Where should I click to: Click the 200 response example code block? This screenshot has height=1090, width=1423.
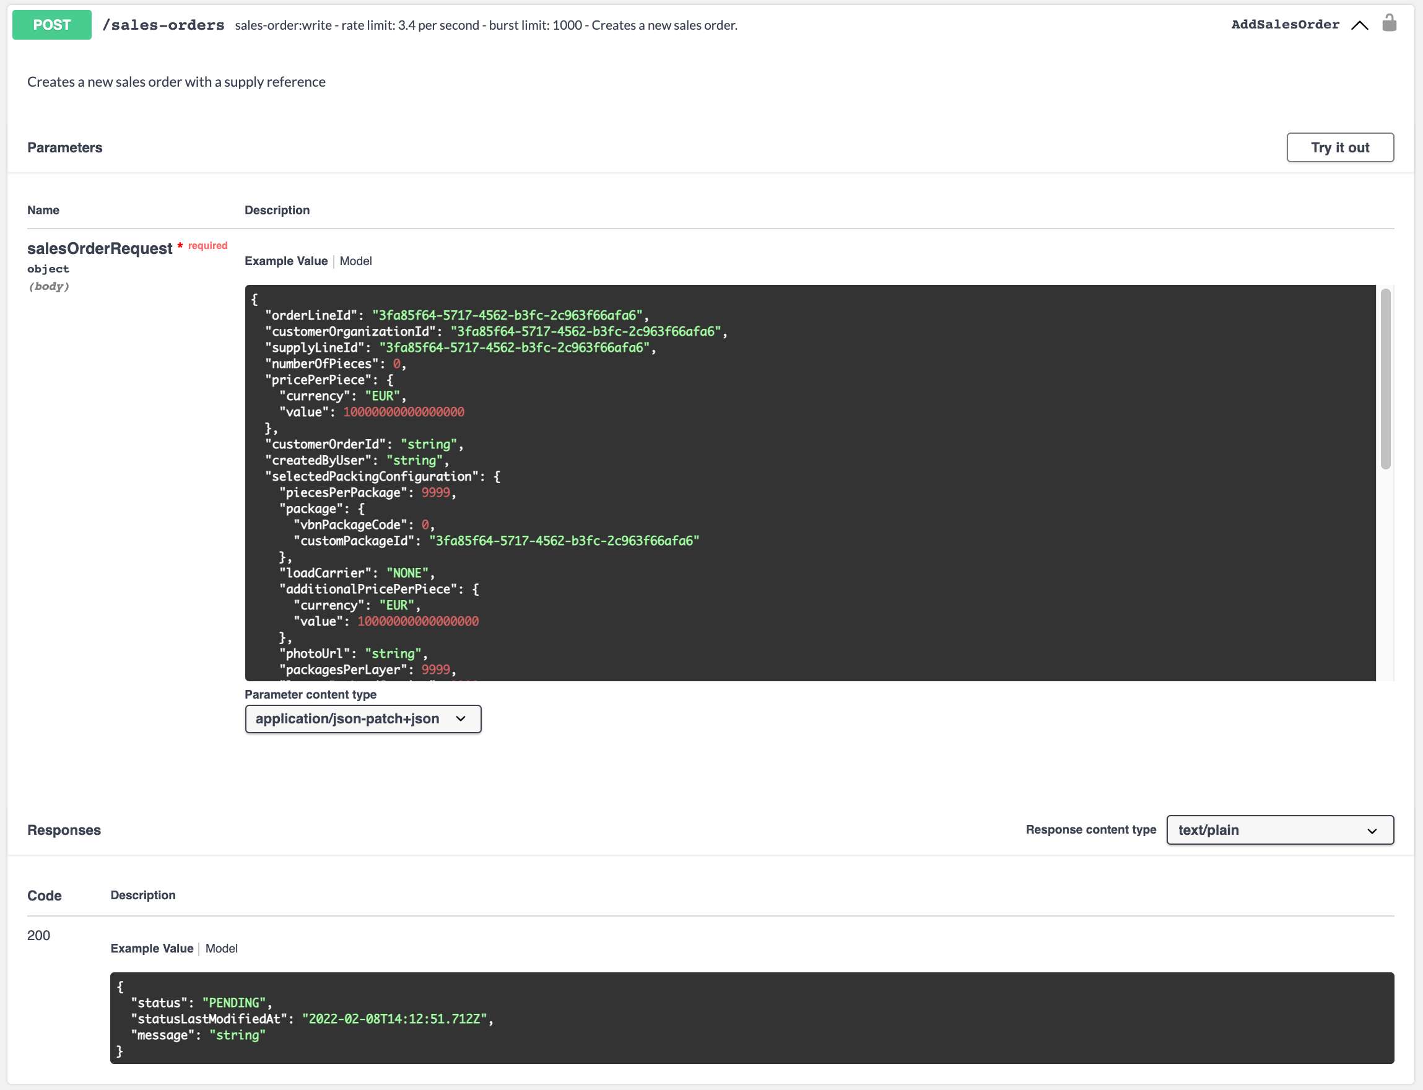click(x=751, y=1018)
